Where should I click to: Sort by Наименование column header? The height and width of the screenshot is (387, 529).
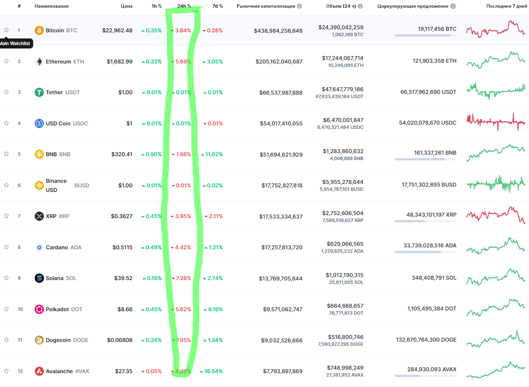pos(52,6)
